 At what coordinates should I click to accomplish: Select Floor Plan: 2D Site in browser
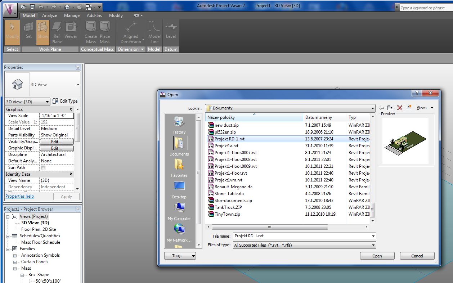click(x=39, y=229)
